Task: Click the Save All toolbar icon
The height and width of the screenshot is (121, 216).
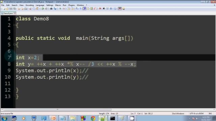Action: pyautogui.click(x=15, y=9)
